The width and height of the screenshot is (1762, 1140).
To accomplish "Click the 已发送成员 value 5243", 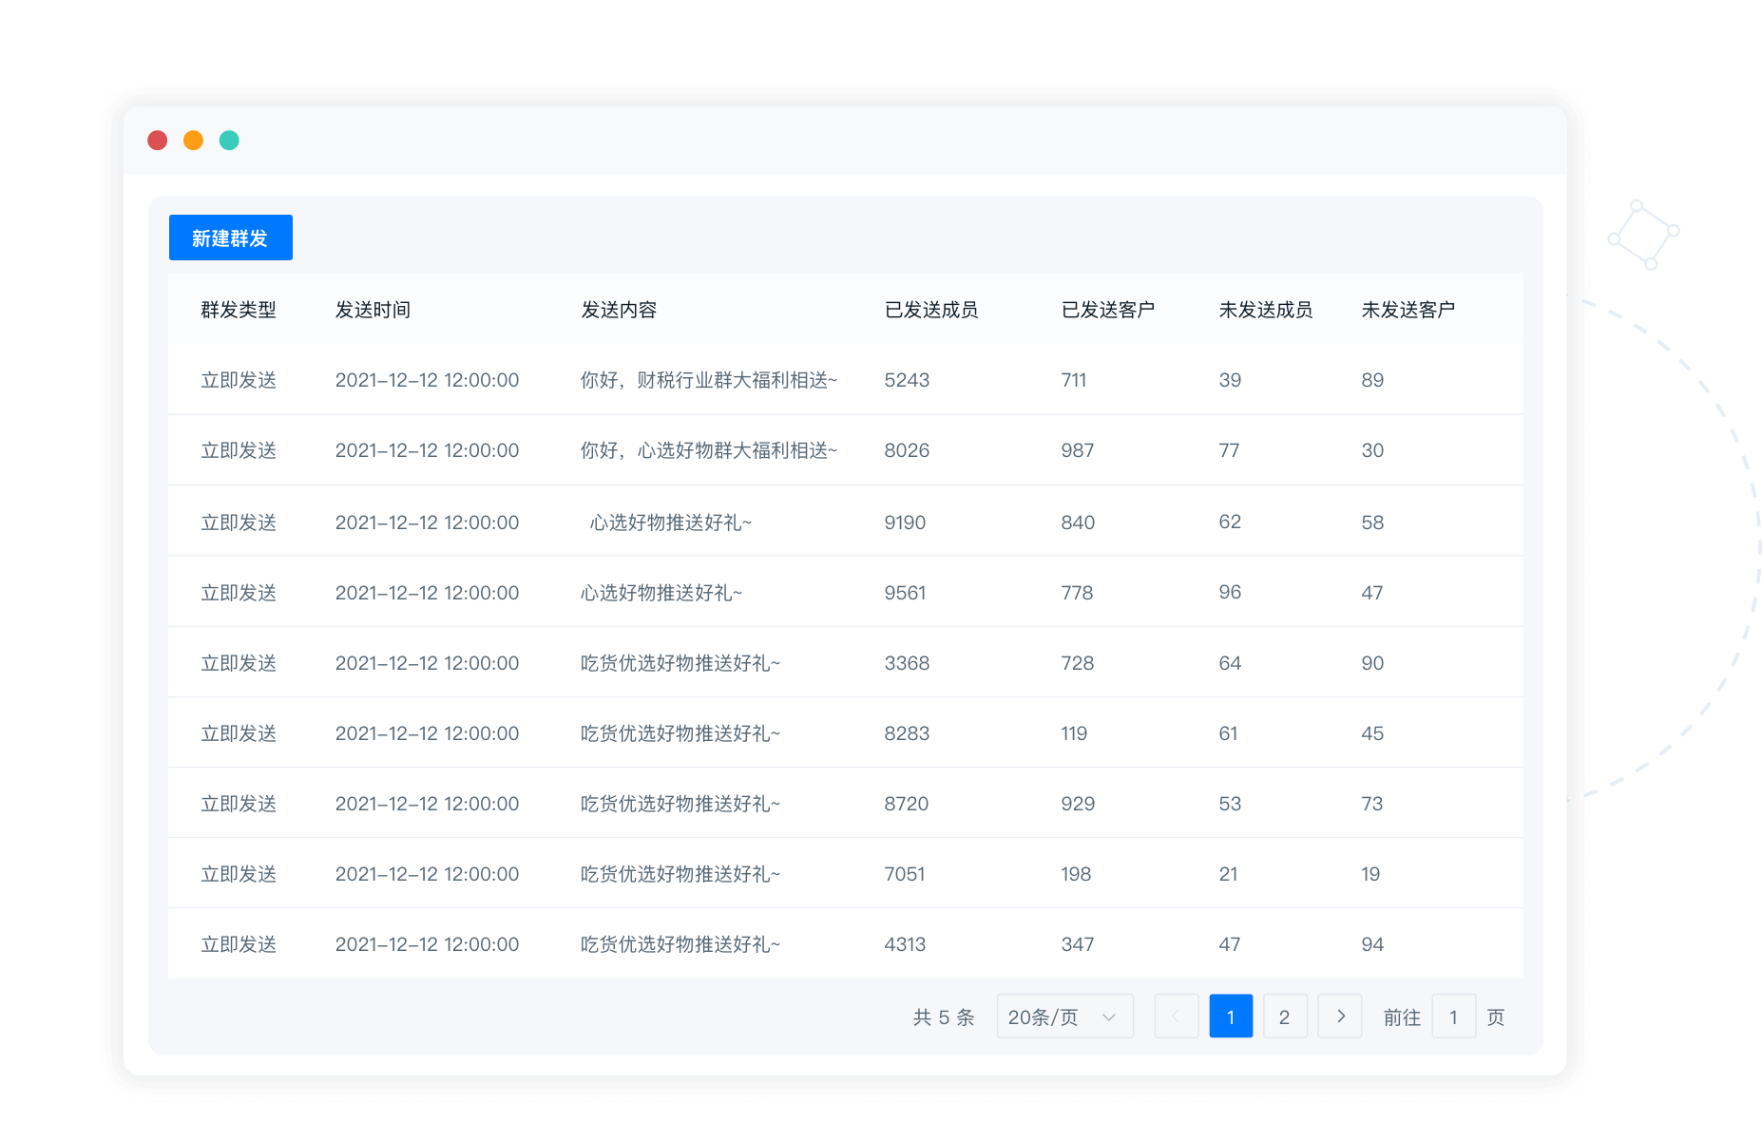I will tap(907, 380).
